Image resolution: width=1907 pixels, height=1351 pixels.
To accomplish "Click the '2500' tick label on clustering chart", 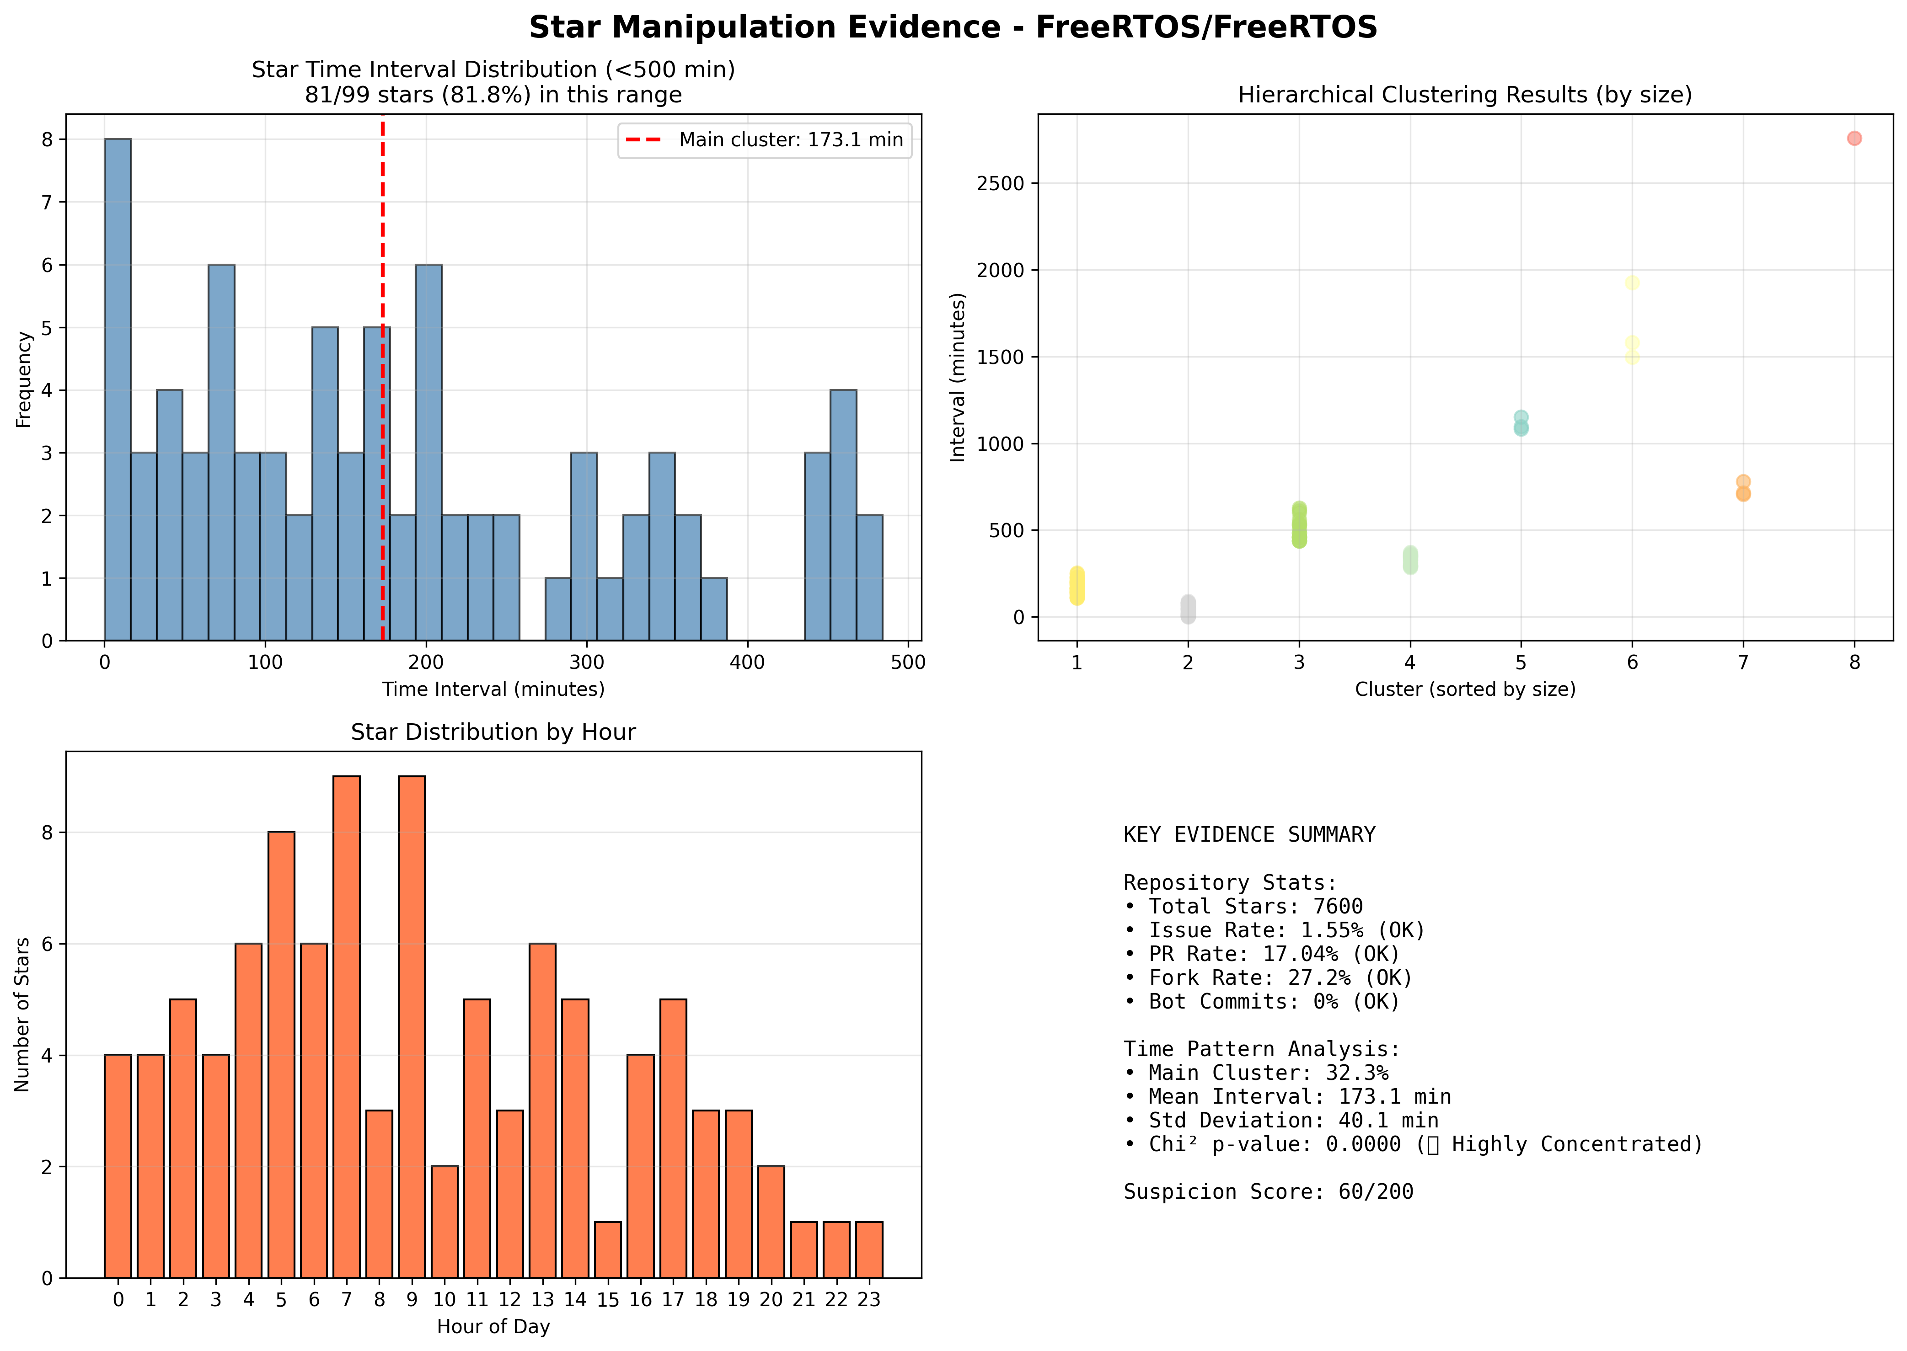I will coord(1000,183).
